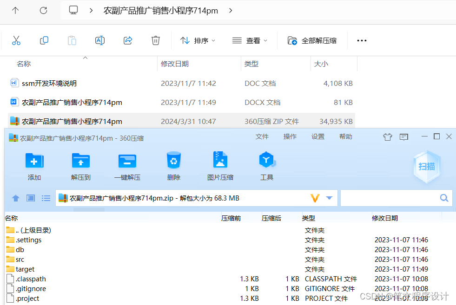The height and width of the screenshot is (305, 456).
Task: Open the 排序 sort dropdown
Action: tap(198, 41)
